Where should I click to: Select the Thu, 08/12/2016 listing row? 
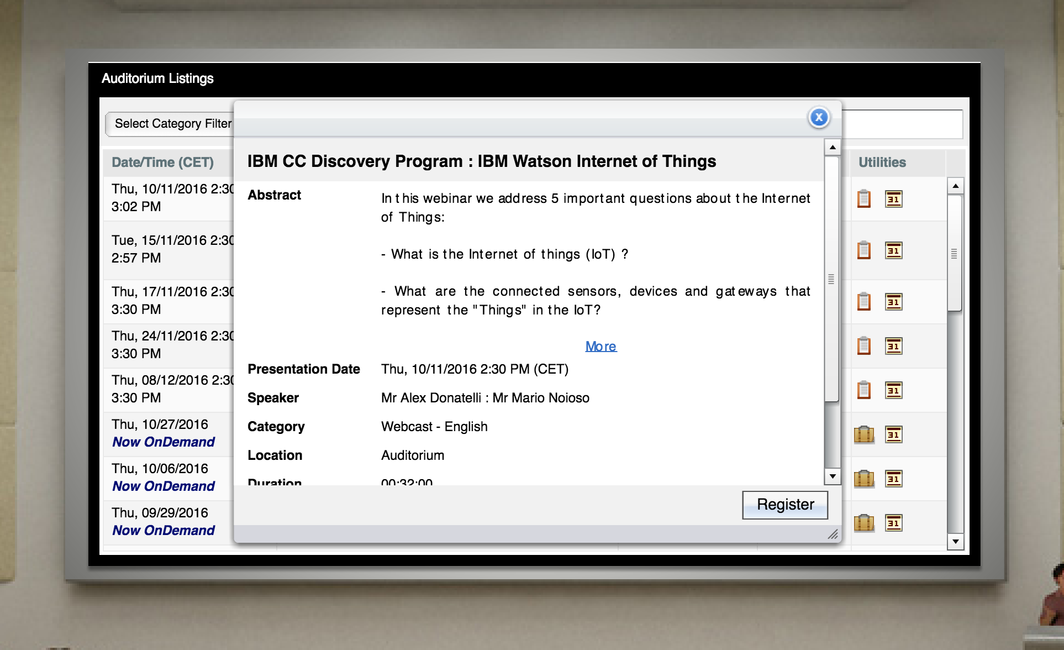click(x=168, y=389)
